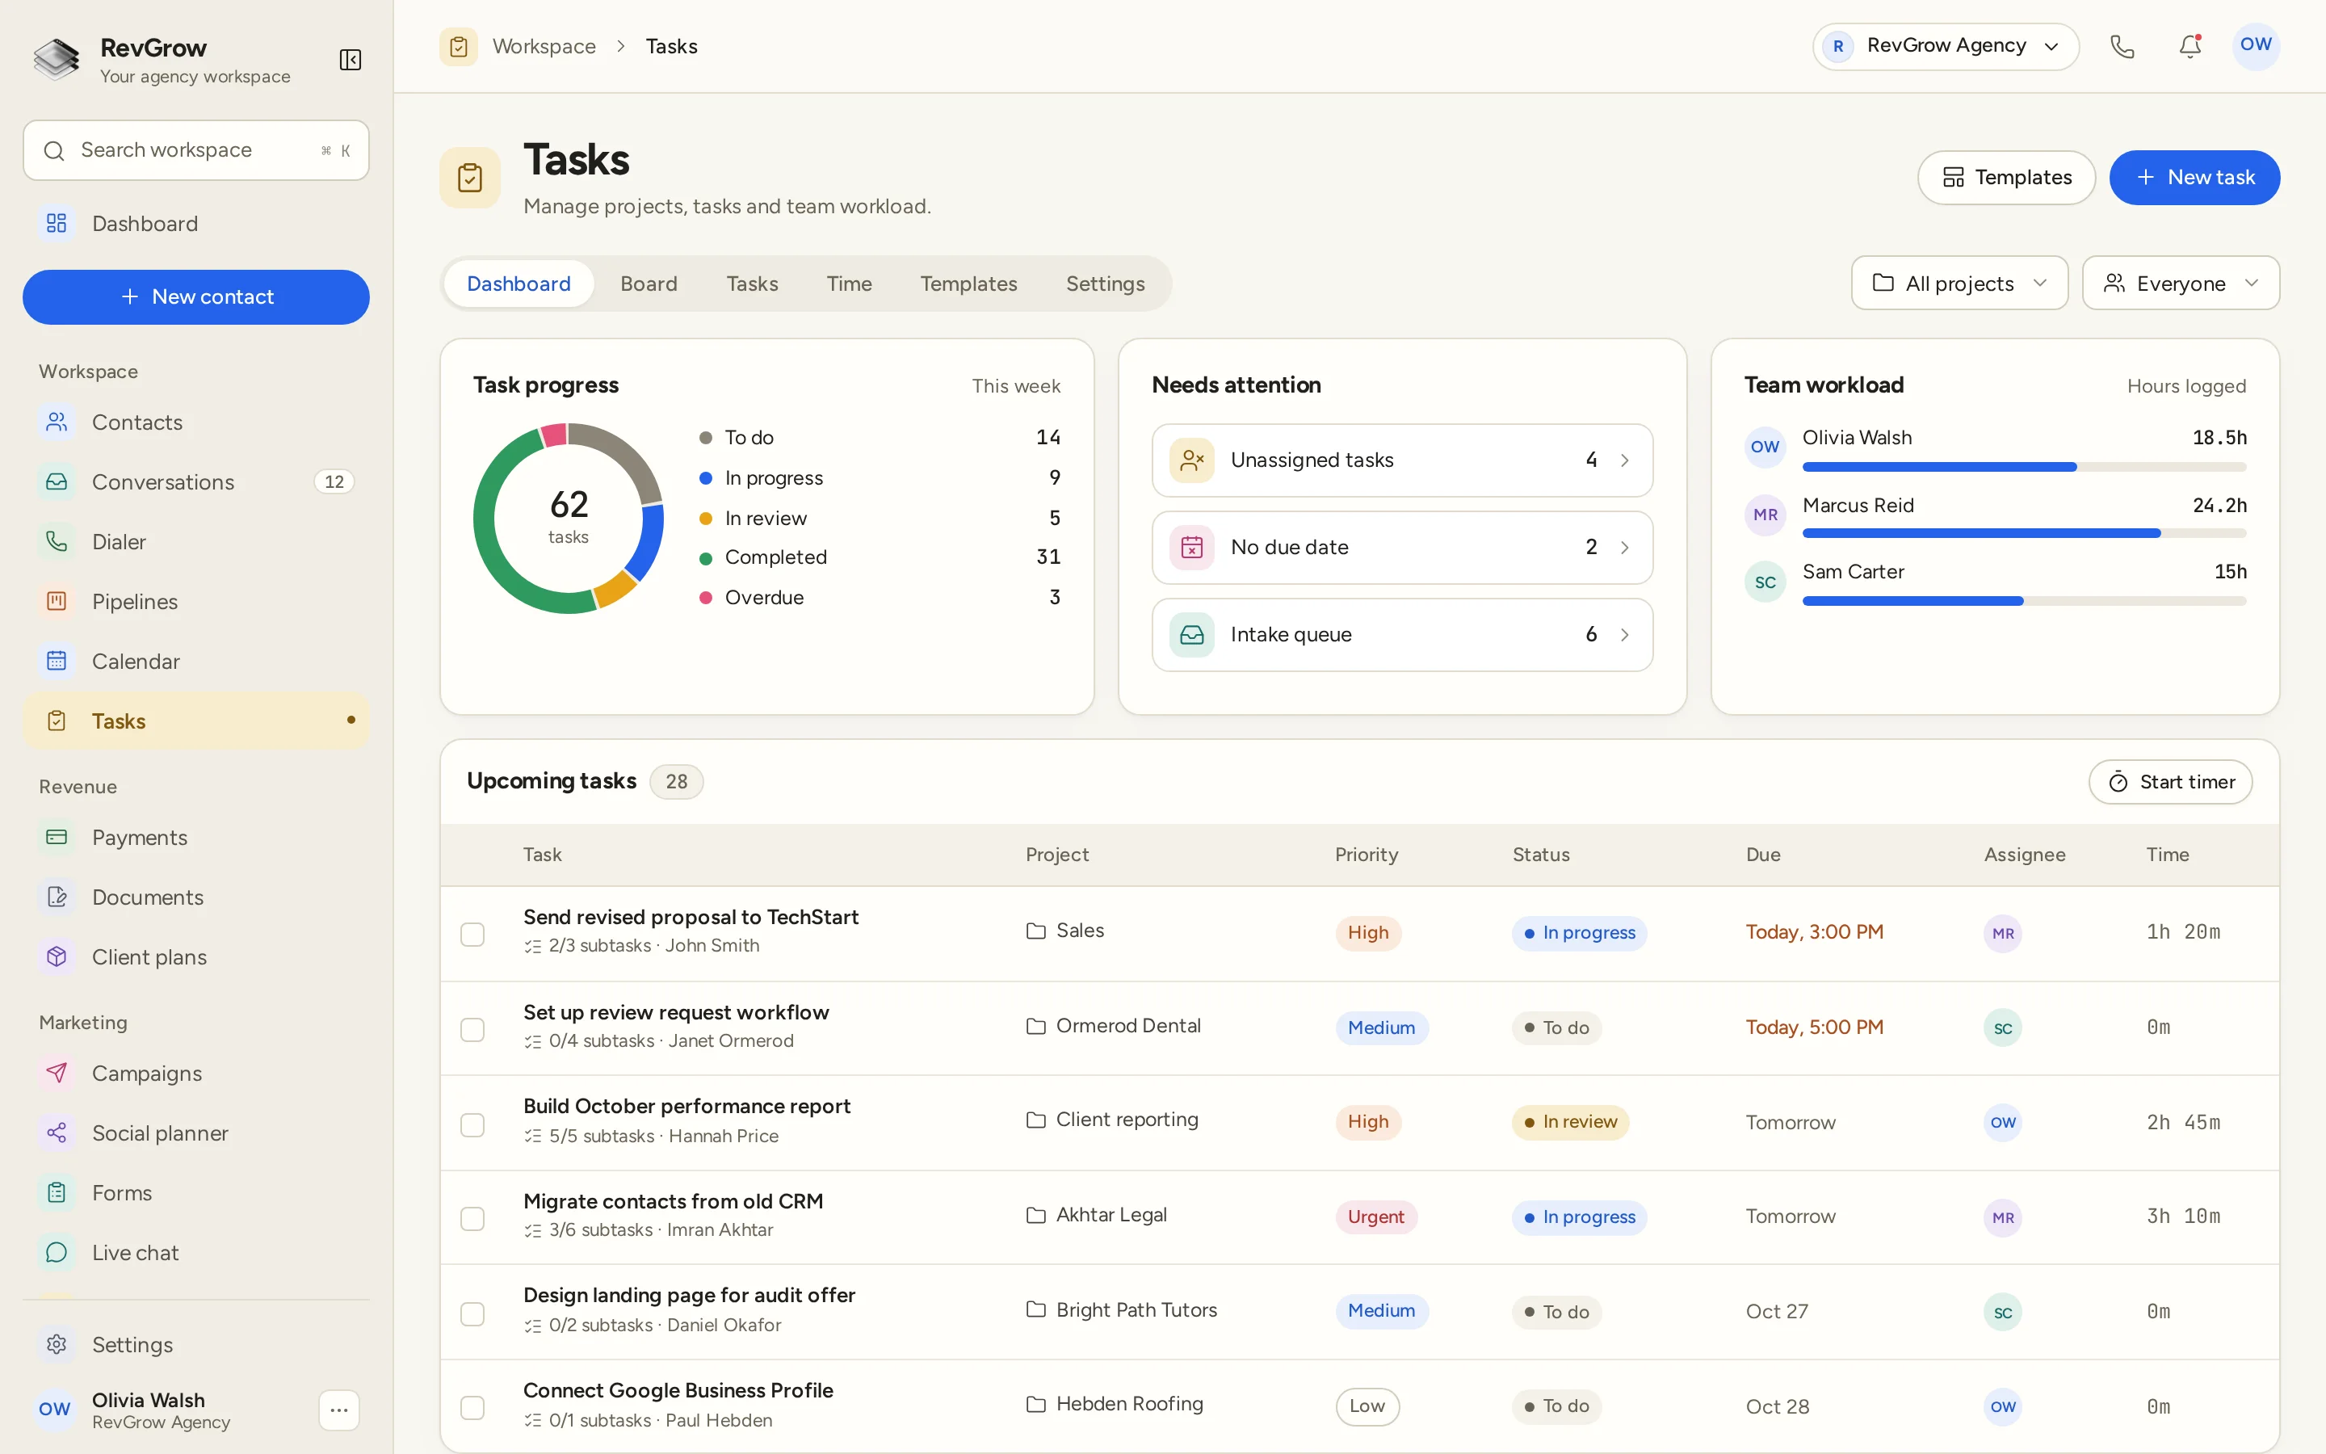Open Social planner in the sidebar
The height and width of the screenshot is (1454, 2326).
(x=196, y=1133)
